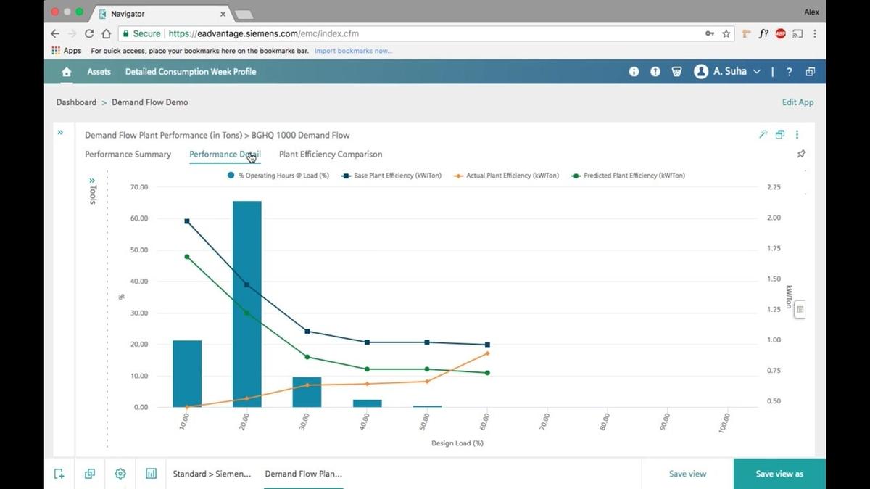Open the Detailed Consumption Week Profile menu item
Screen dimensions: 870x489
click(191, 72)
